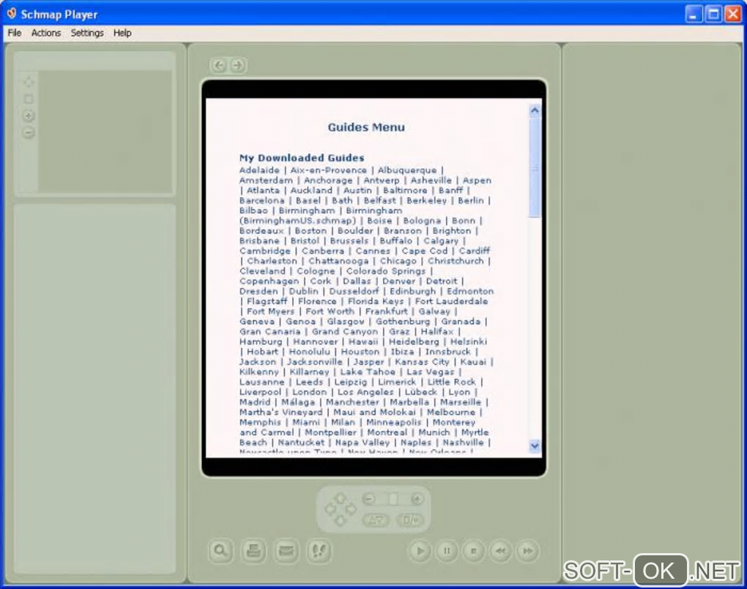Open the File menu
This screenshot has width=747, height=589.
click(15, 33)
